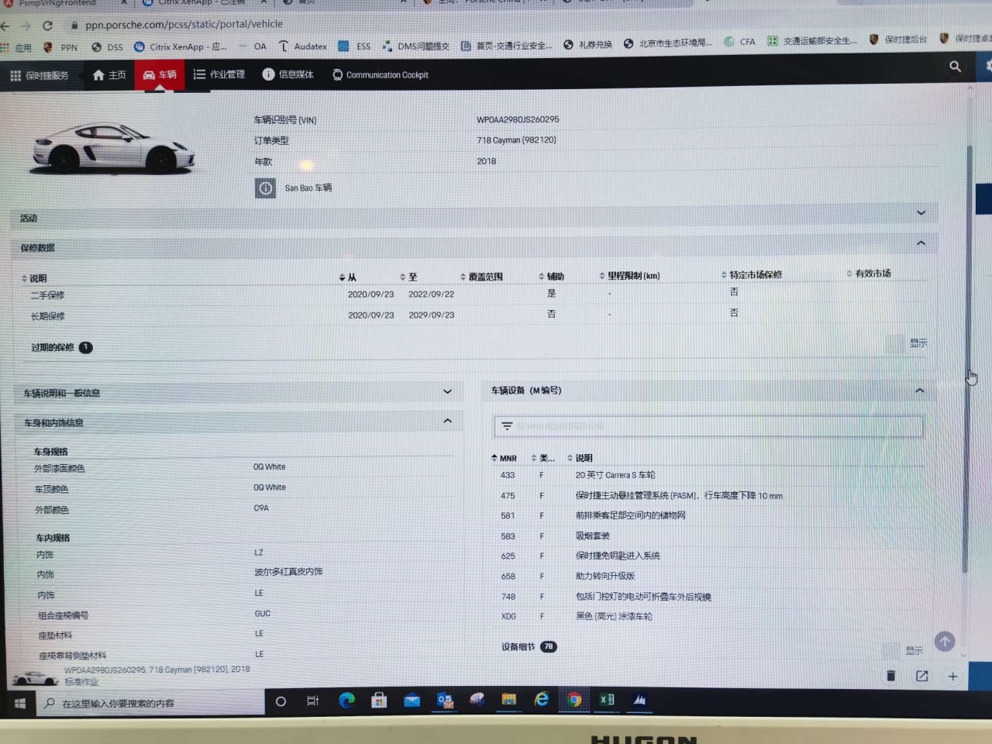Select the 车辆 vehicle tab

pyautogui.click(x=160, y=75)
